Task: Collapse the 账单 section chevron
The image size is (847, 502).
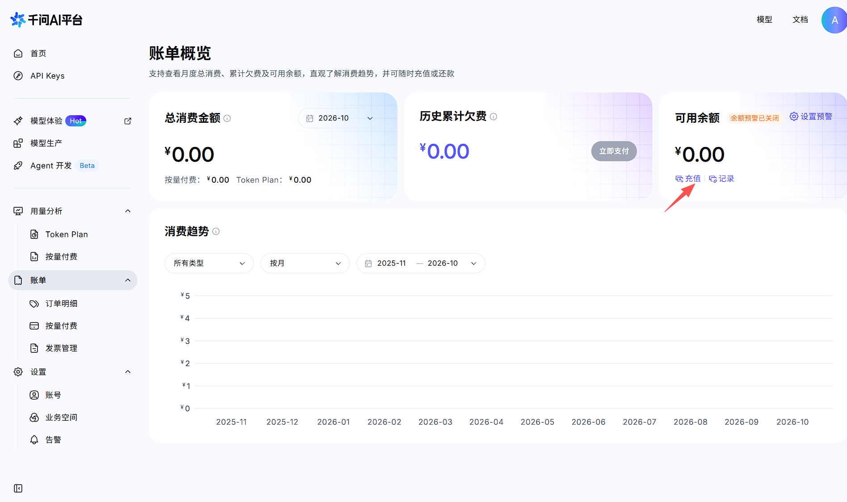Action: pos(128,280)
